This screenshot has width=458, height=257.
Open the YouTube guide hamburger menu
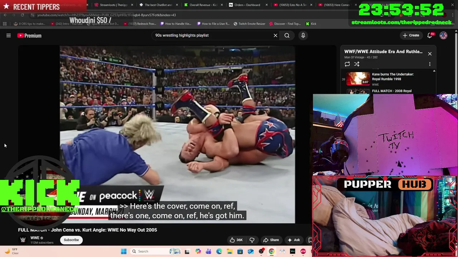coord(9,35)
